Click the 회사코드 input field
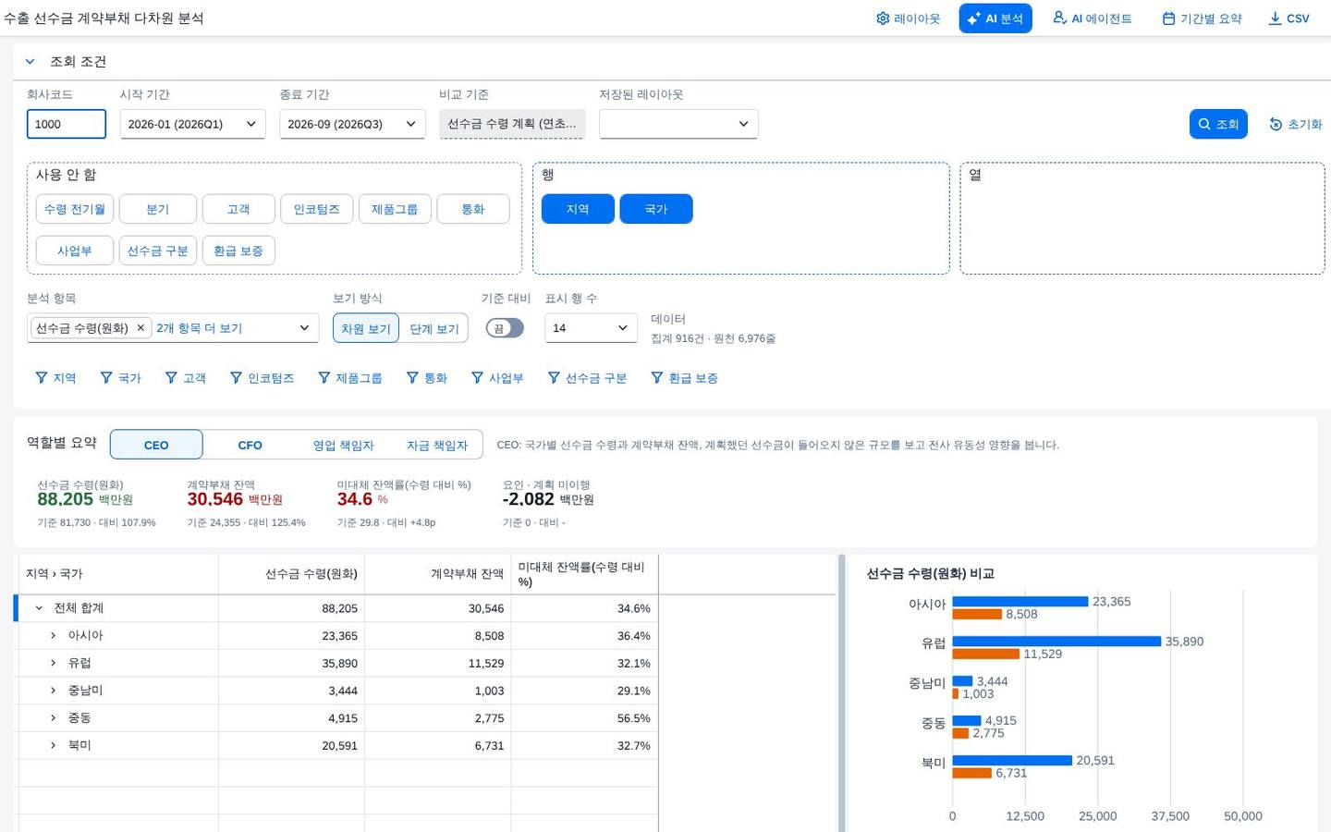 [67, 124]
